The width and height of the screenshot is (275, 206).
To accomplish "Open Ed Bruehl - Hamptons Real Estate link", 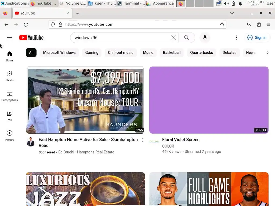I will coord(86,152).
